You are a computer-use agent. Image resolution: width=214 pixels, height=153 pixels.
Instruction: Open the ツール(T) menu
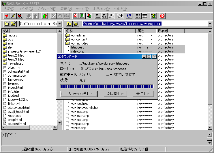click(82, 9)
